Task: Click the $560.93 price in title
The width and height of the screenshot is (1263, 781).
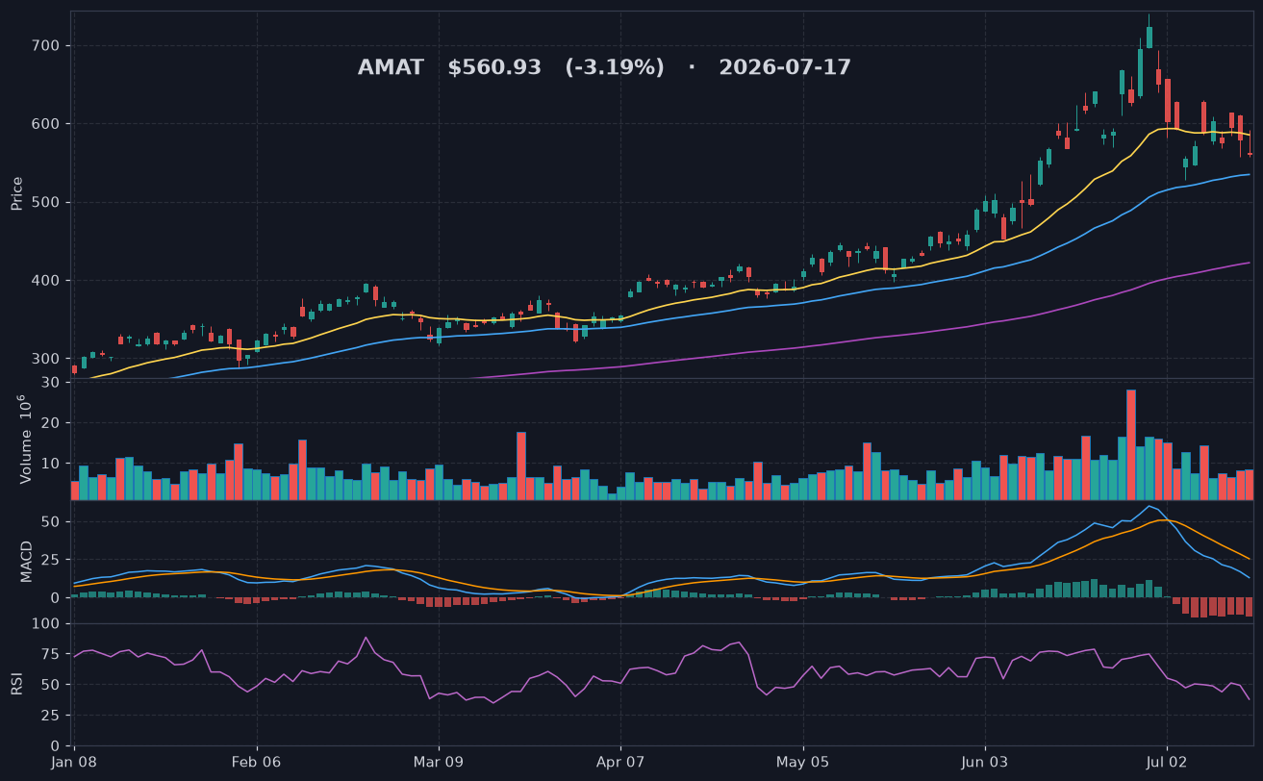Action: point(494,68)
